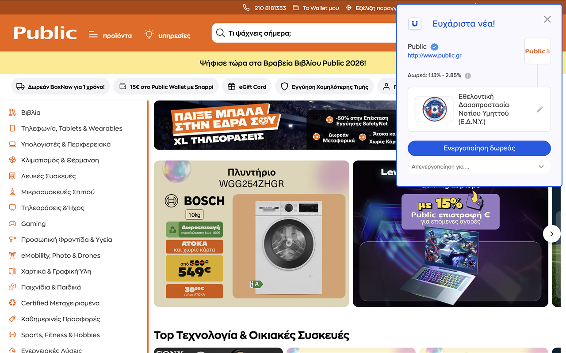Click the Gaming controller icon in sidebar
The width and height of the screenshot is (566, 353).
[12, 224]
